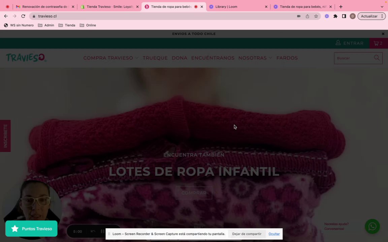Open the Admin bookmarks folder
Screen dimensions: 388x242
pos(46,25)
